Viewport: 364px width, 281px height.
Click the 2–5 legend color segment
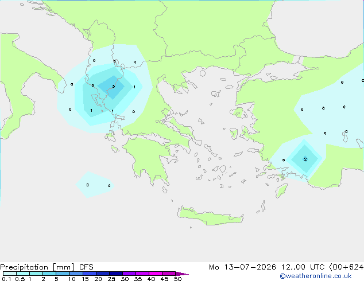(49, 274)
